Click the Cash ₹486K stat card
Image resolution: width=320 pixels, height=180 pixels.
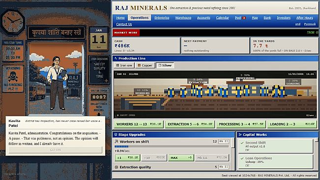tap(146, 46)
